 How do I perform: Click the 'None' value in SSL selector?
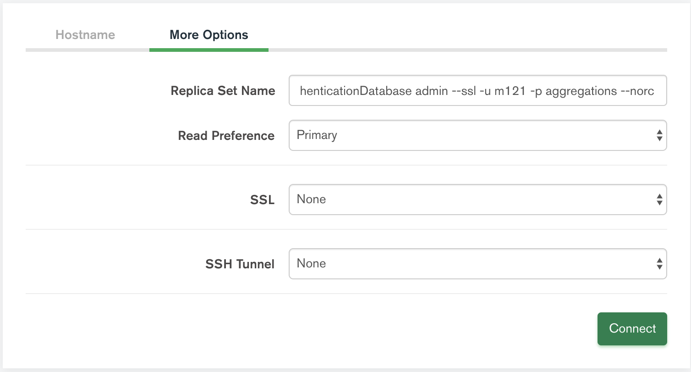(x=312, y=200)
